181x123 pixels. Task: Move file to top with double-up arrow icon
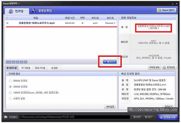(14, 62)
